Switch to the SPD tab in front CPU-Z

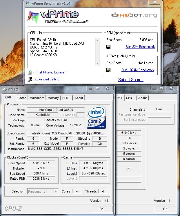pos(65,98)
